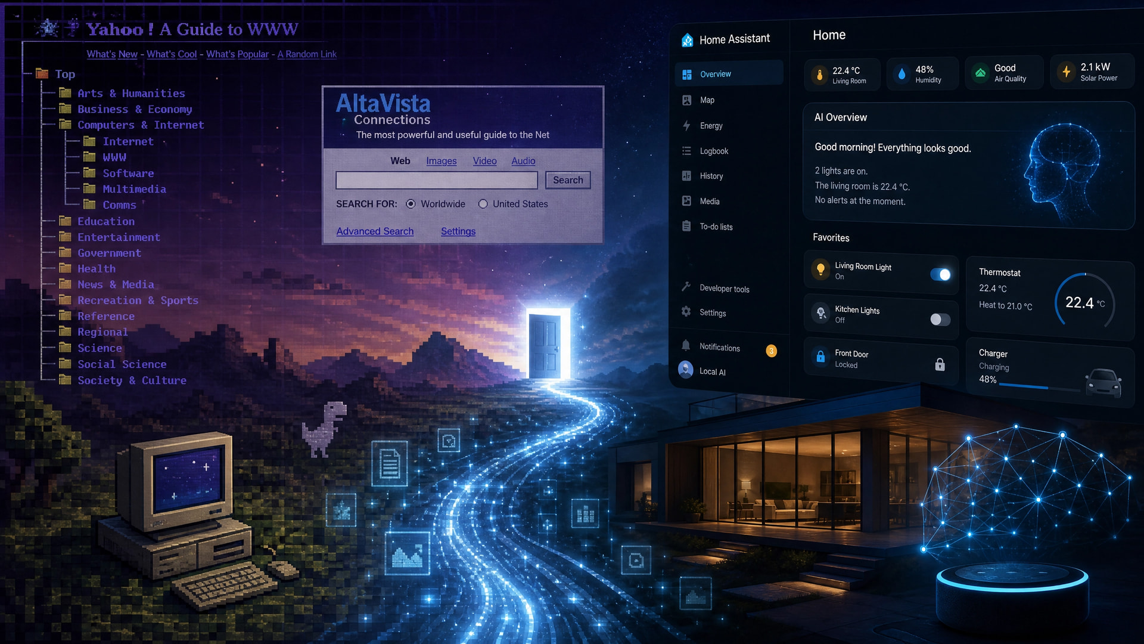Expand the News & Media folder
The width and height of the screenshot is (1144, 644).
point(66,284)
